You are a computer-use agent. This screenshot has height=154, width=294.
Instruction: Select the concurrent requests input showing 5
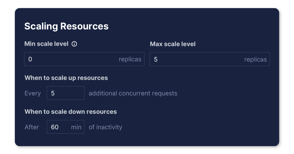point(65,93)
